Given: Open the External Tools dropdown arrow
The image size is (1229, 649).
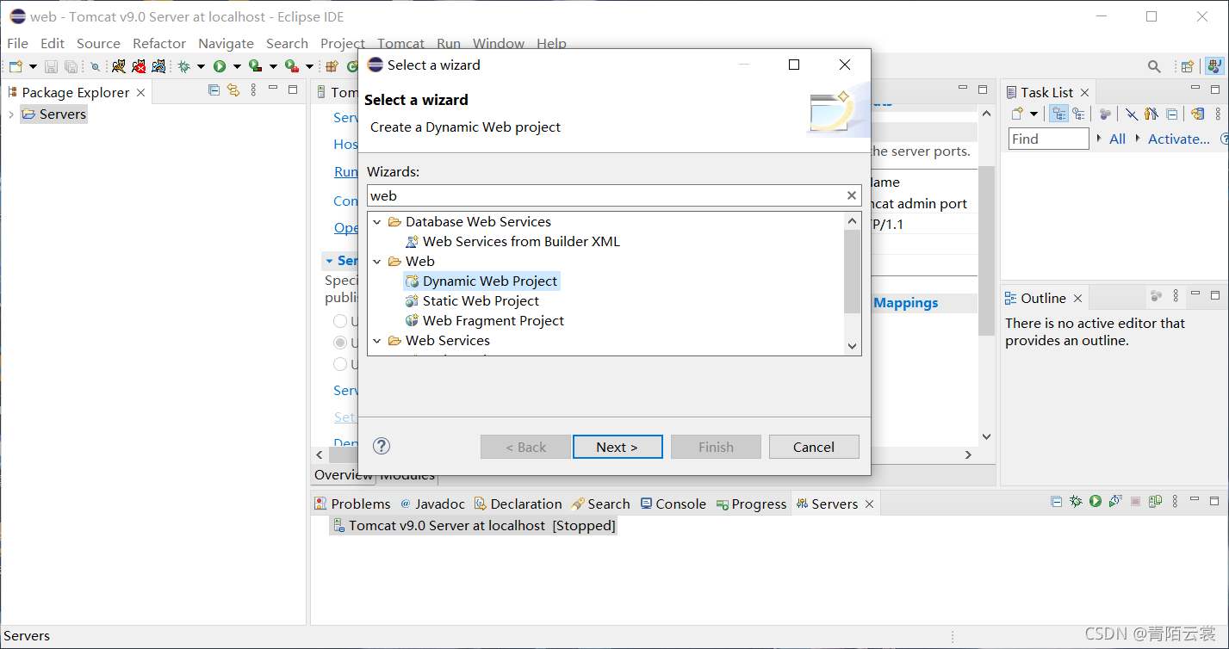Looking at the screenshot, I should pos(309,66).
